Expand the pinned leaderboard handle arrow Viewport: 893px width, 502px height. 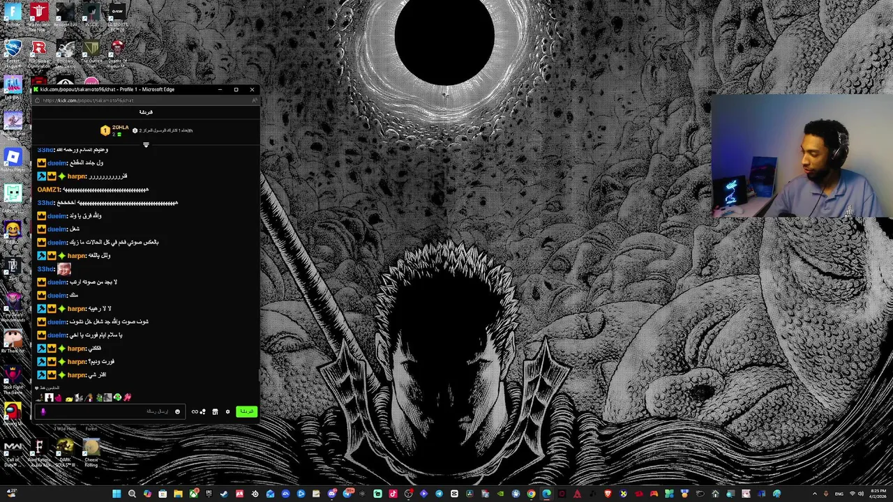coord(146,145)
